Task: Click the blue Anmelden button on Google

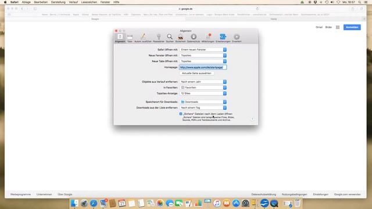Action: (352, 27)
